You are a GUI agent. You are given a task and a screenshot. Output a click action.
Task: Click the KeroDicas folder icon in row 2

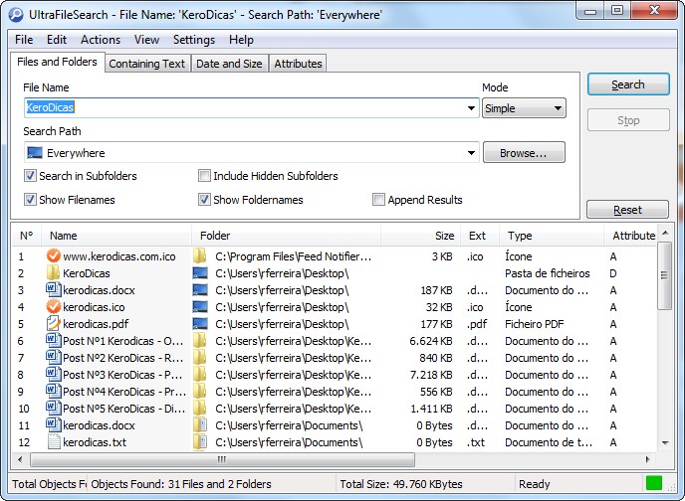coord(54,273)
